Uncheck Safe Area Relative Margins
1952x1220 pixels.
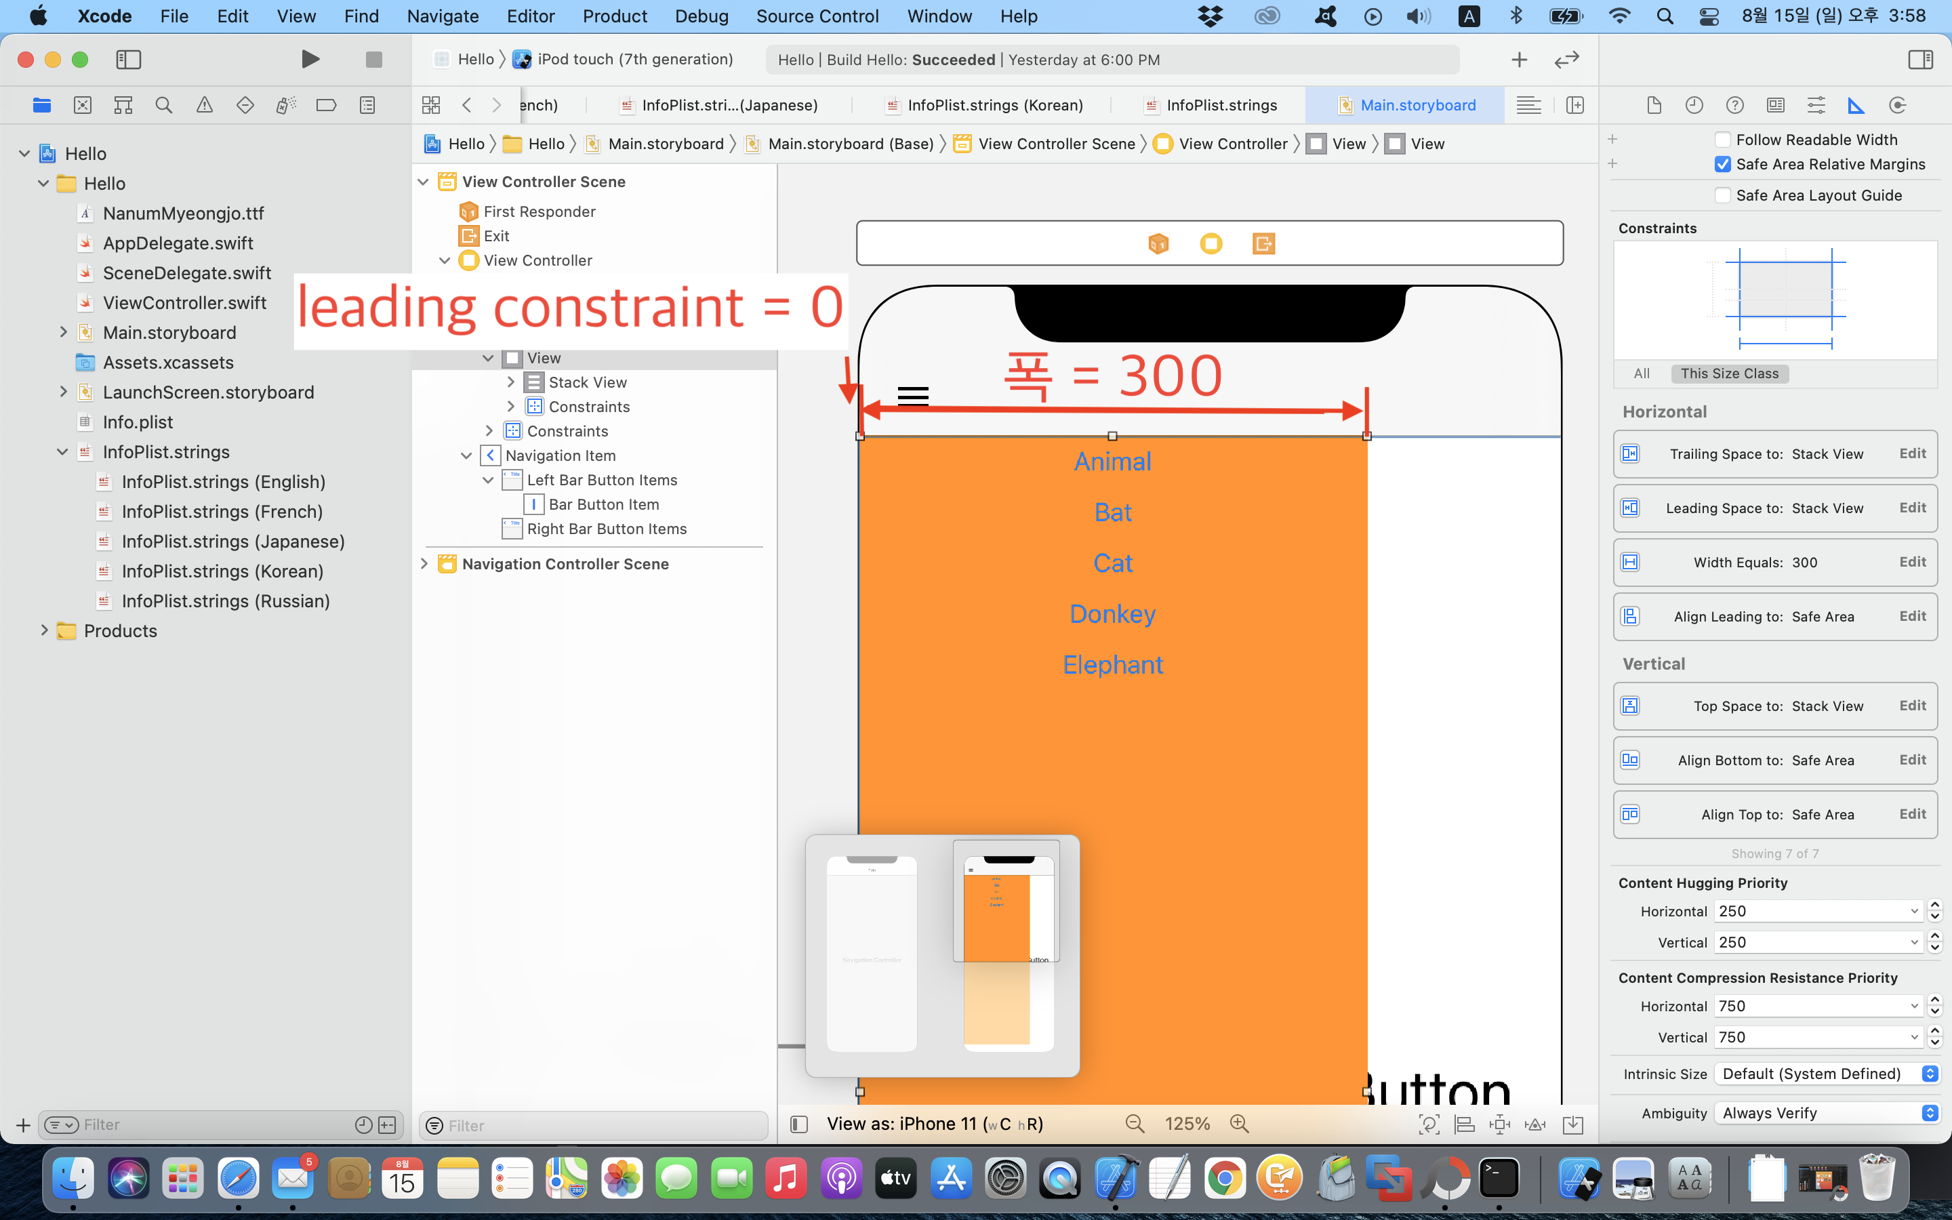click(x=1723, y=165)
